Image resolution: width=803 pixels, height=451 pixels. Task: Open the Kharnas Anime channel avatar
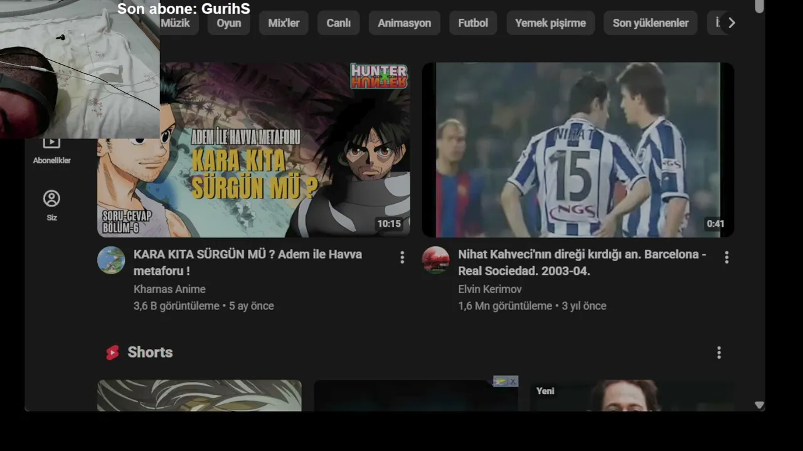point(111,260)
